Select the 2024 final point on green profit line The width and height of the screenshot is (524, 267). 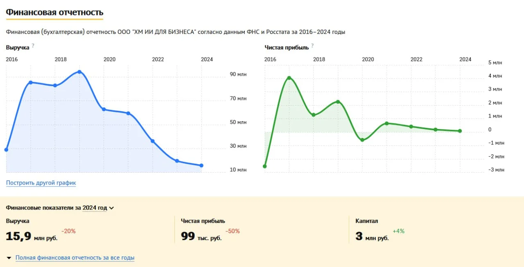[x=460, y=131]
